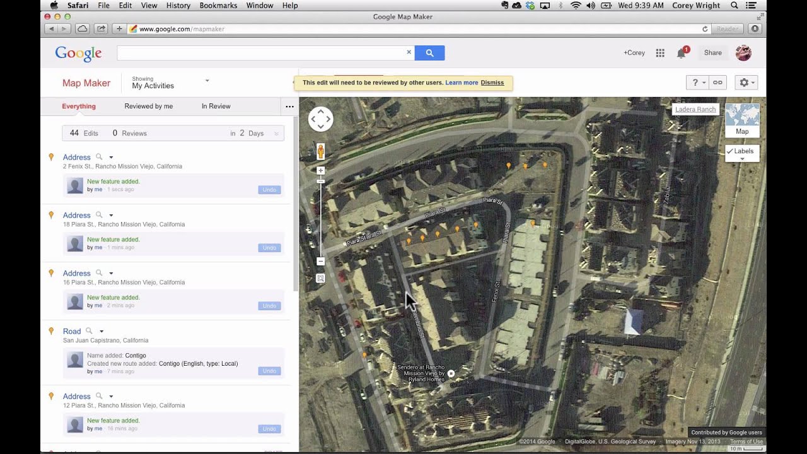
Task: Undo the 18 Piara St. edit
Action: [269, 248]
